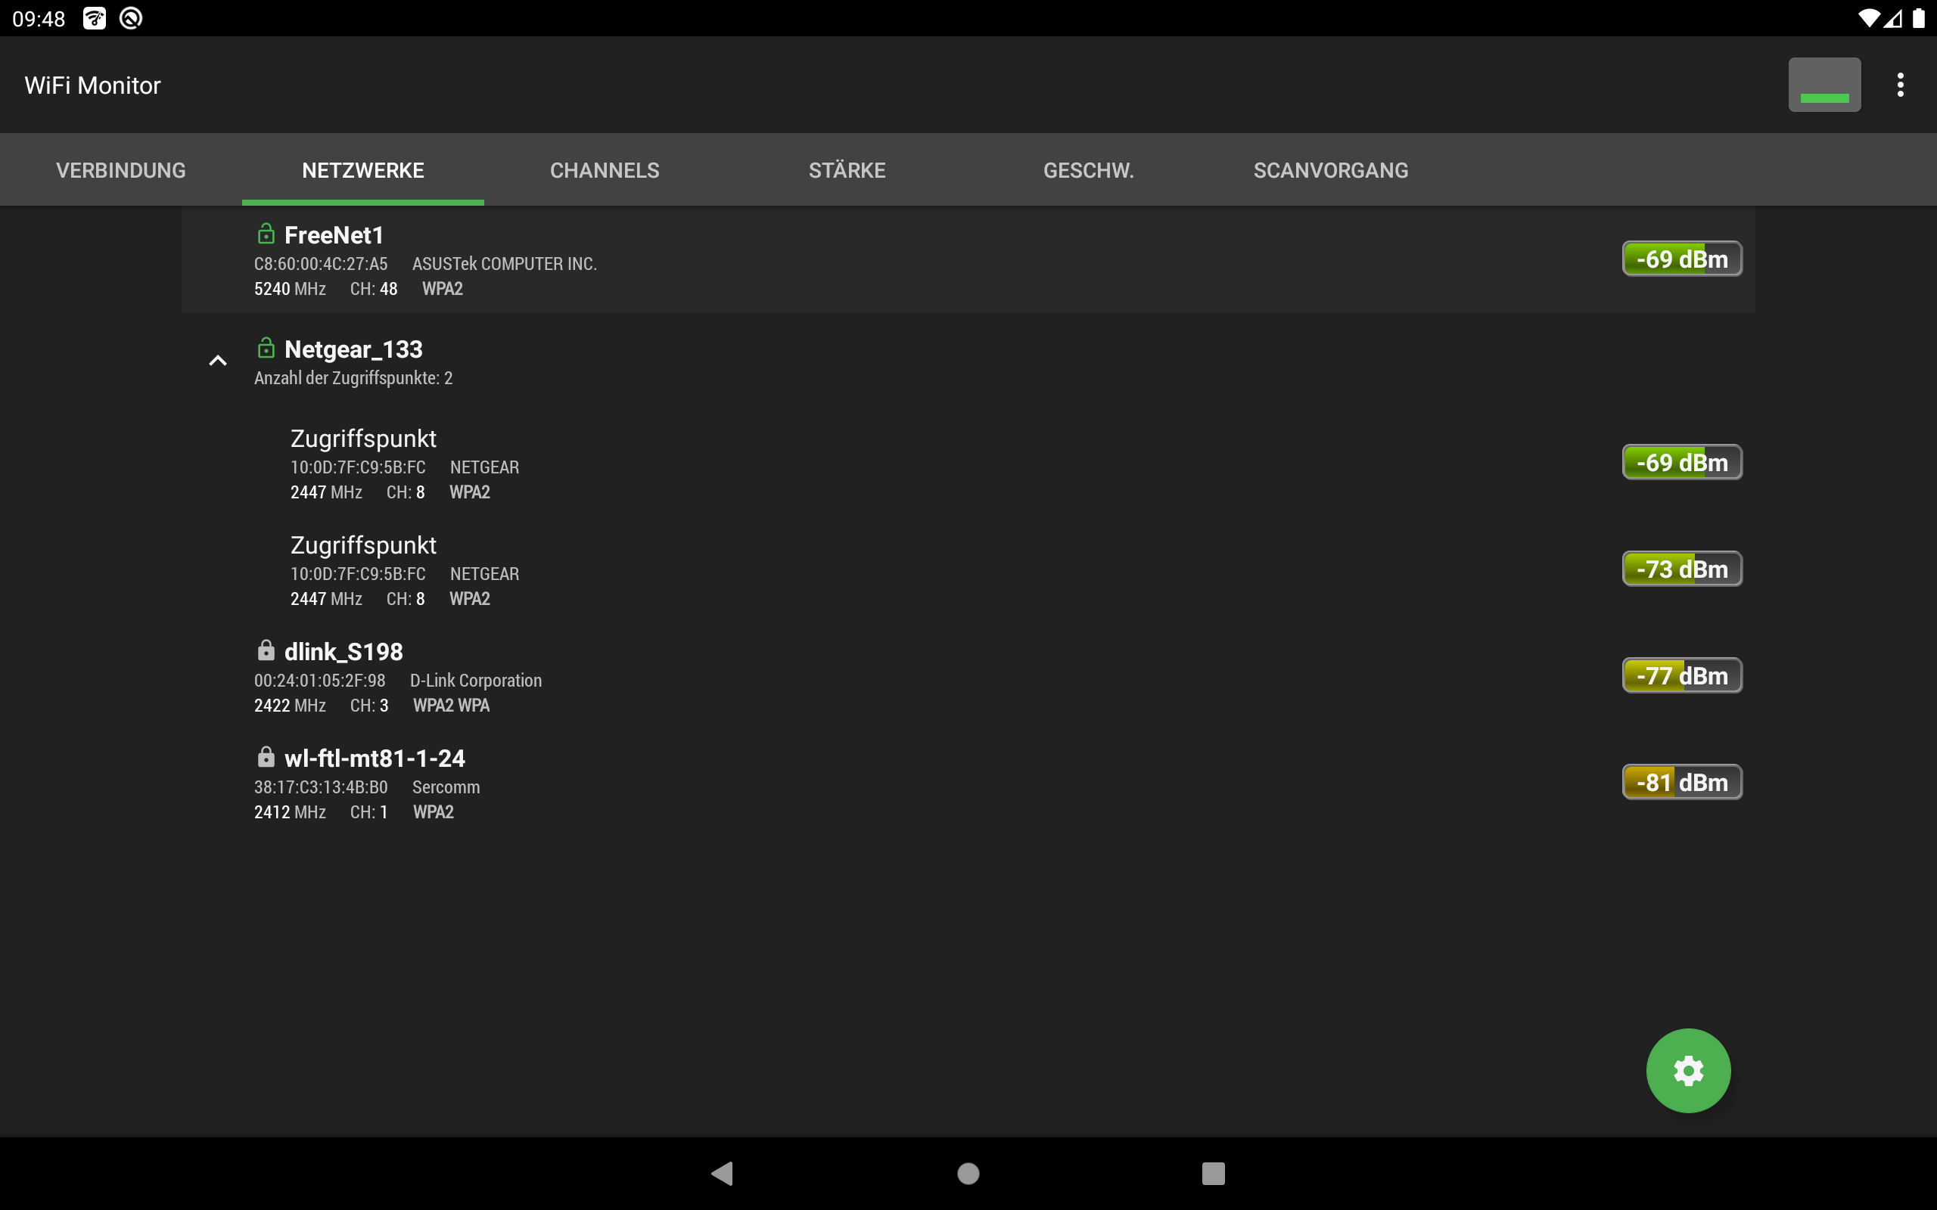Click the MAC address 38:17:C3:13:4B:B0
The height and width of the screenshot is (1210, 1937).
[320, 786]
